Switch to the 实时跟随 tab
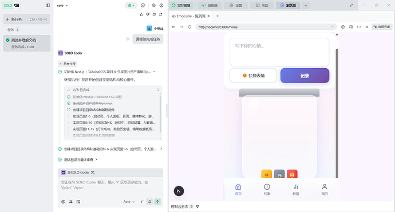Screen dimensions: 395x212 181,5
